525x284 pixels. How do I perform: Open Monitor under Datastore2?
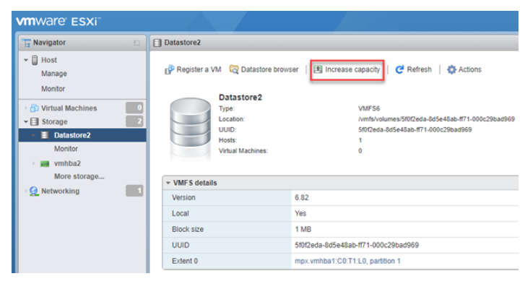66,149
